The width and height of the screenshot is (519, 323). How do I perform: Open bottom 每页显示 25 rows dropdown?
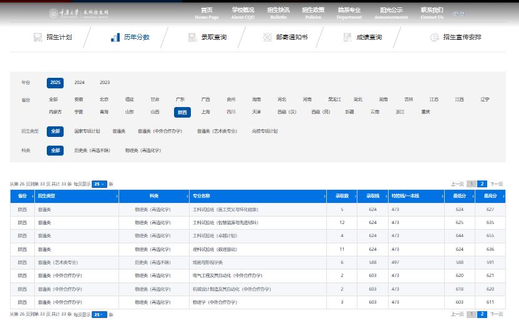(99, 315)
